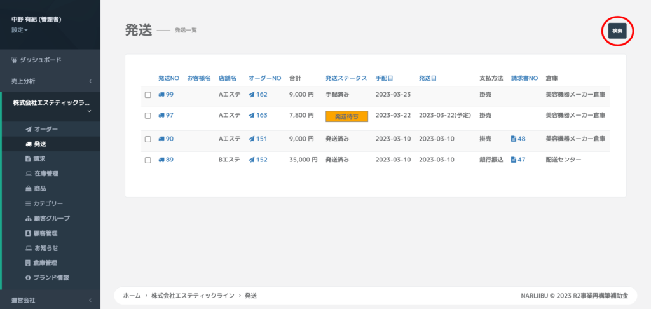Go to ダッシュボード in the sidebar
This screenshot has height=309, width=651.
tap(41, 60)
